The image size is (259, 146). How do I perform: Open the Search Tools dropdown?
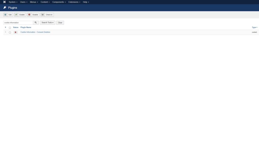coord(47,23)
